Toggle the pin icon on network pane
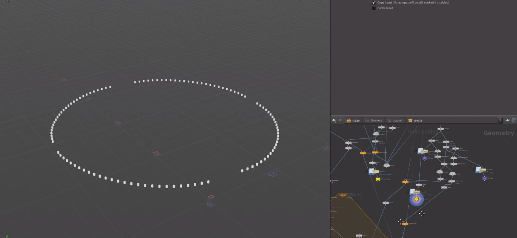This screenshot has height=238, width=517. [x=507, y=120]
